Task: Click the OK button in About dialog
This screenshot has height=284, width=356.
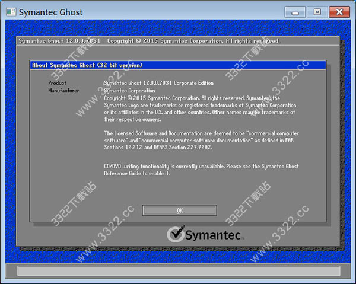Action: 179,210
